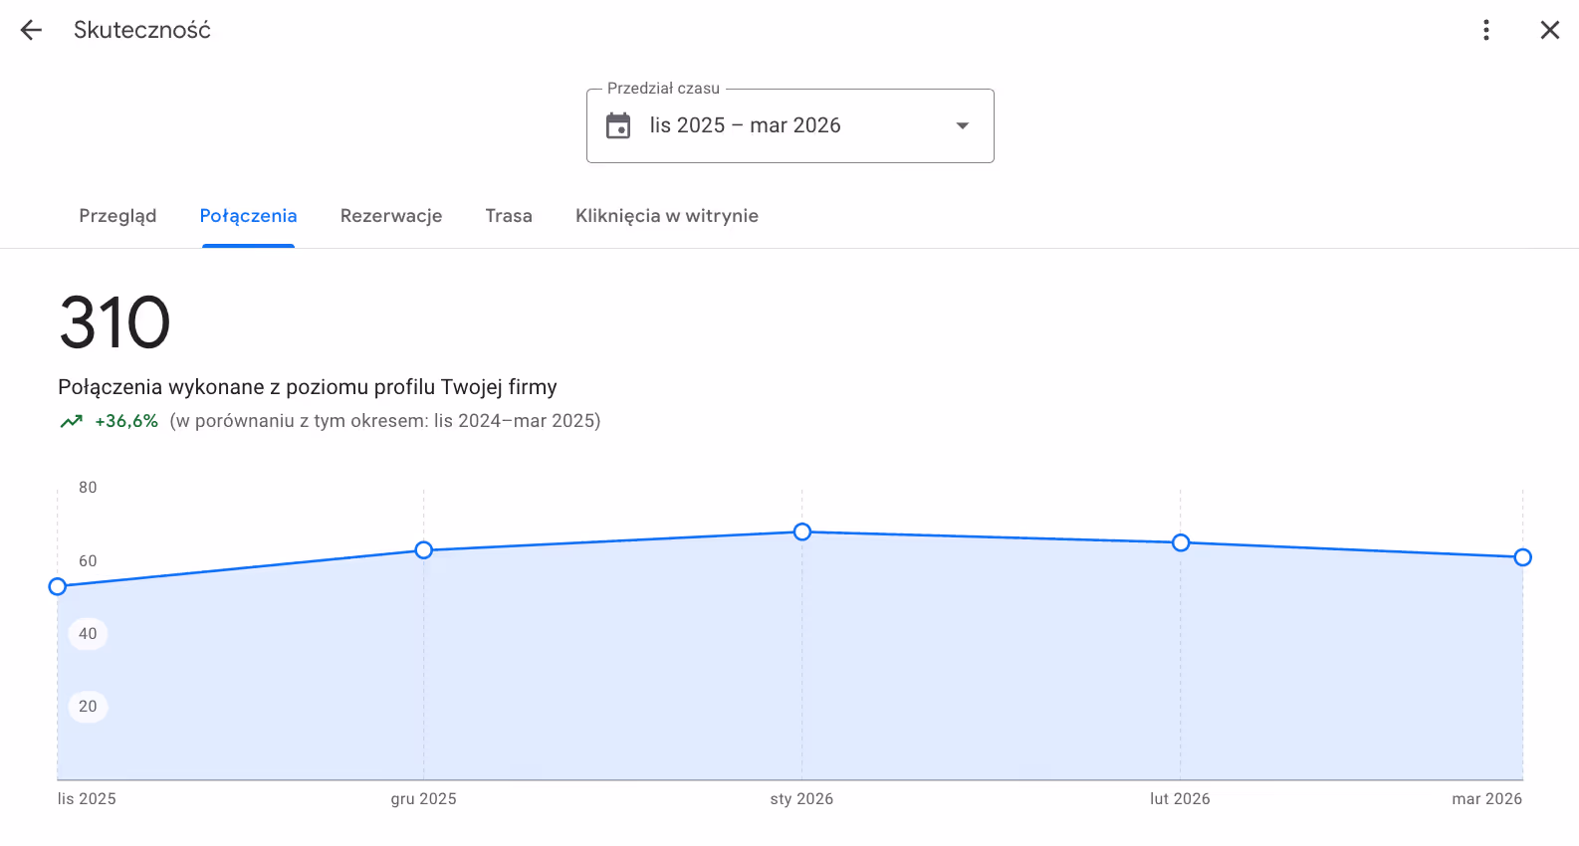Click the calendar icon in date range
This screenshot has height=846, width=1579.
[618, 125]
